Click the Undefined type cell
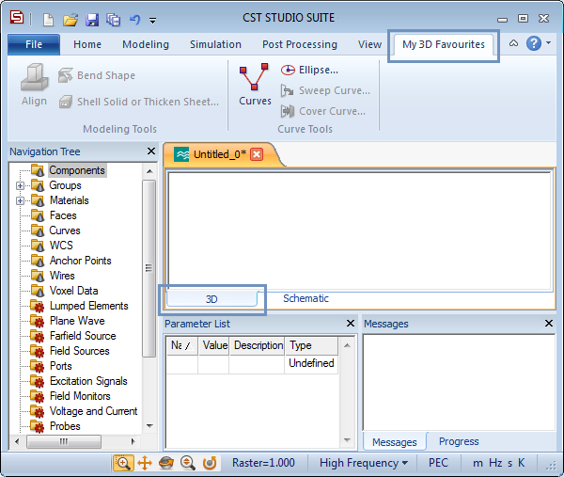Screen dimensions: 564x477 click(311, 363)
